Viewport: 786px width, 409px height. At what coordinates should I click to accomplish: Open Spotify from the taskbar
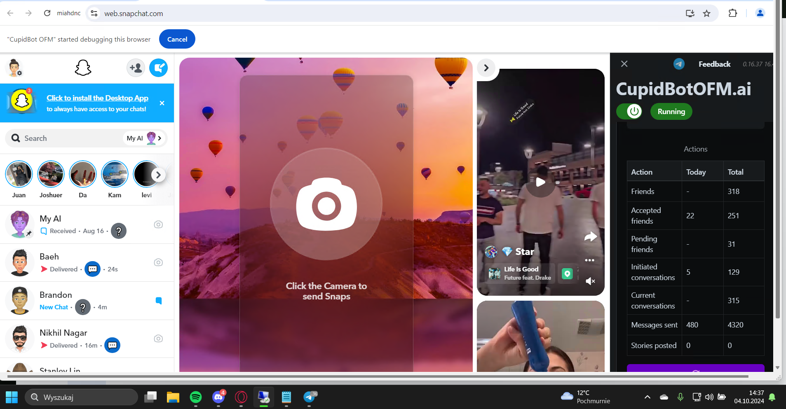tap(196, 397)
